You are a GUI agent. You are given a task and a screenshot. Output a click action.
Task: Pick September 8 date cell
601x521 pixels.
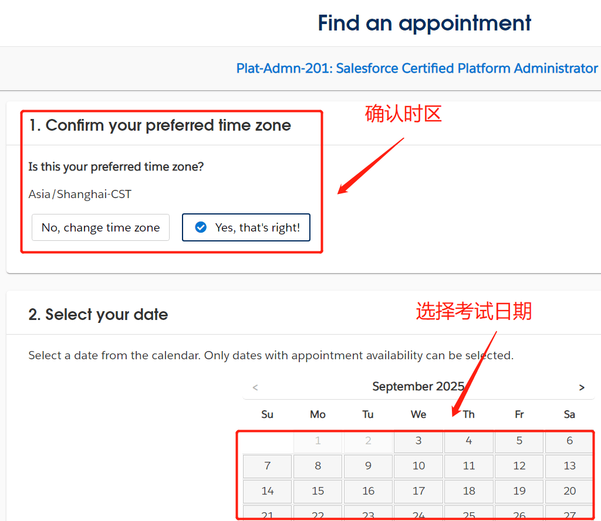(318, 466)
